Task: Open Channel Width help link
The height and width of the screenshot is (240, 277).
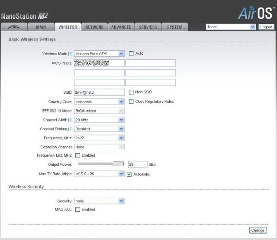Action: pyautogui.click(x=70, y=120)
